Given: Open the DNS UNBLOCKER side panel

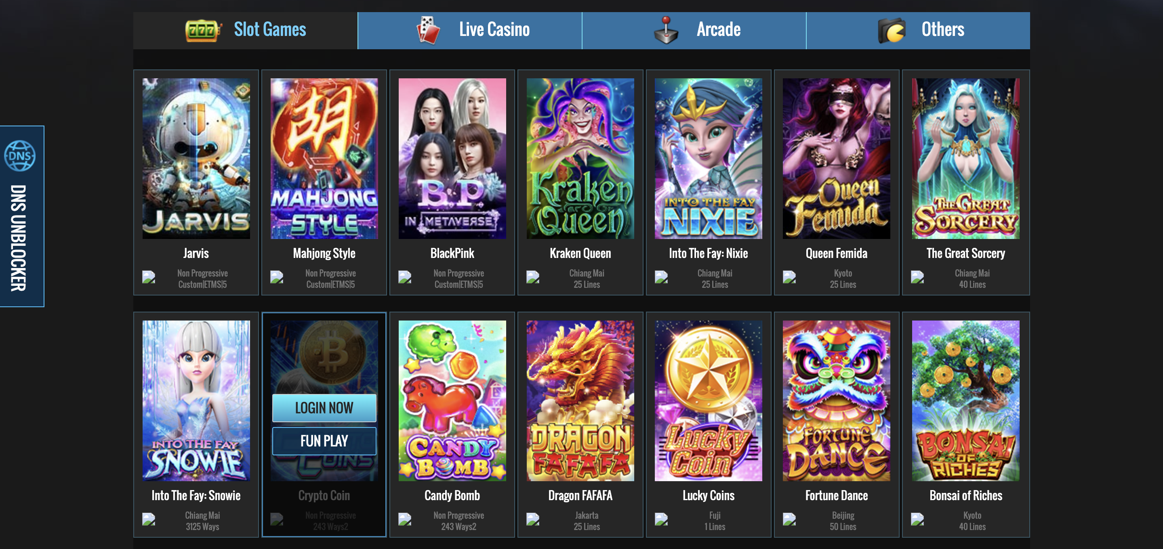Looking at the screenshot, I should [22, 216].
